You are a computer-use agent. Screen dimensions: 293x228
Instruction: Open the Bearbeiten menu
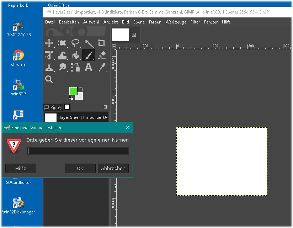click(x=69, y=22)
